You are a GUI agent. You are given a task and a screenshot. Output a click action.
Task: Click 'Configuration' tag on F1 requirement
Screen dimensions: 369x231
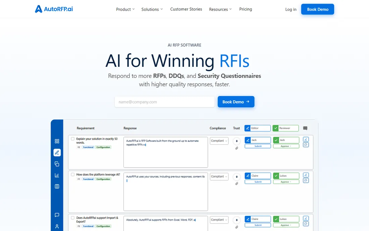coord(103,179)
